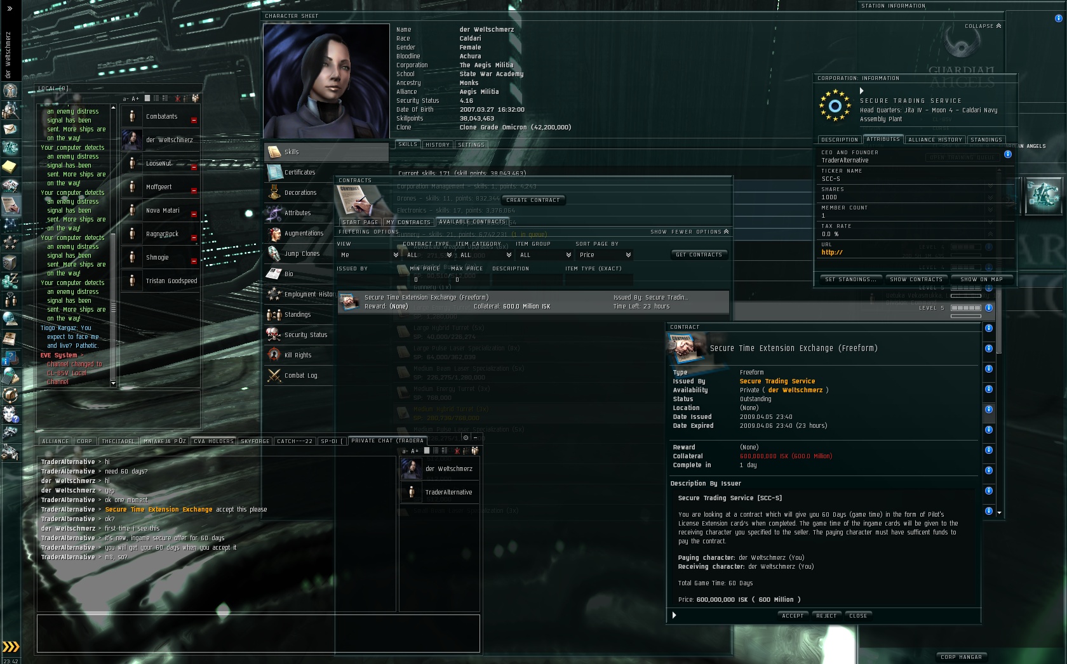The image size is (1067, 664).
Task: Open the Start Page tab in Contracts
Action: (x=360, y=222)
